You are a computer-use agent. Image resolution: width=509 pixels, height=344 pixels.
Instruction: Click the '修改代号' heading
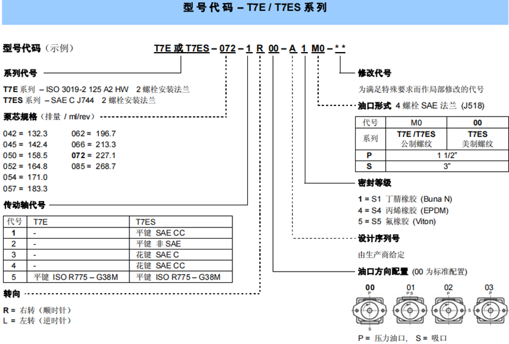pyautogui.click(x=375, y=73)
